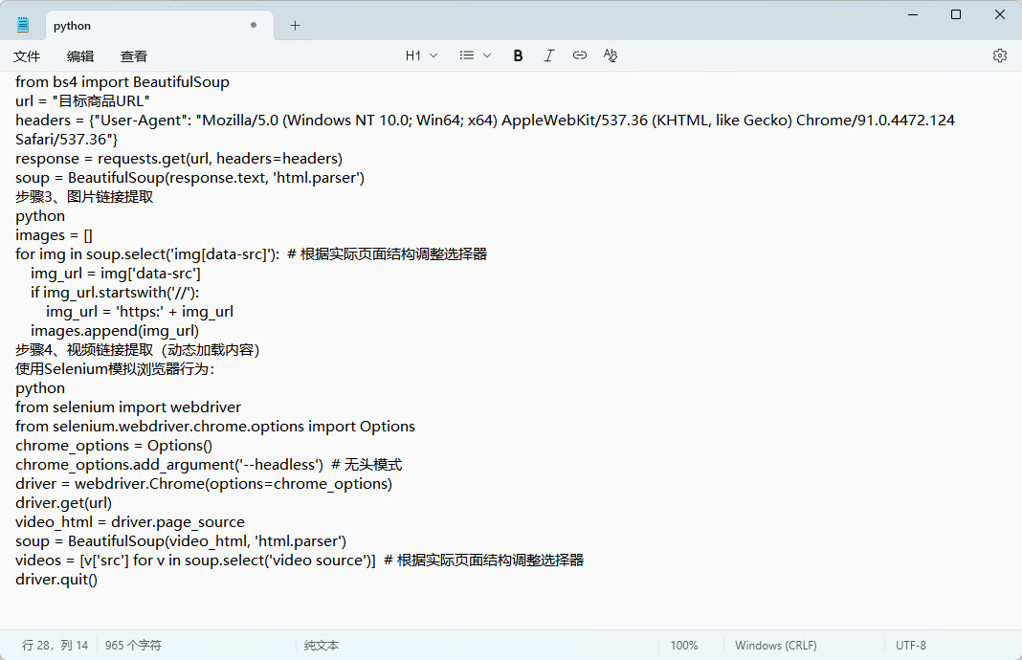The height and width of the screenshot is (660, 1022).
Task: Click the line "img_url = 'https:' + img_url"
Action: pos(140,312)
